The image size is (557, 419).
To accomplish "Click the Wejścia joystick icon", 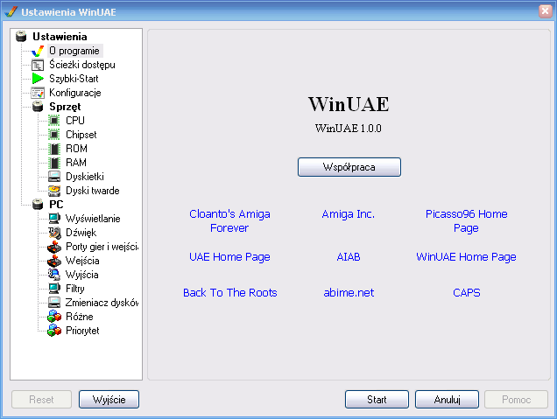I will [54, 261].
